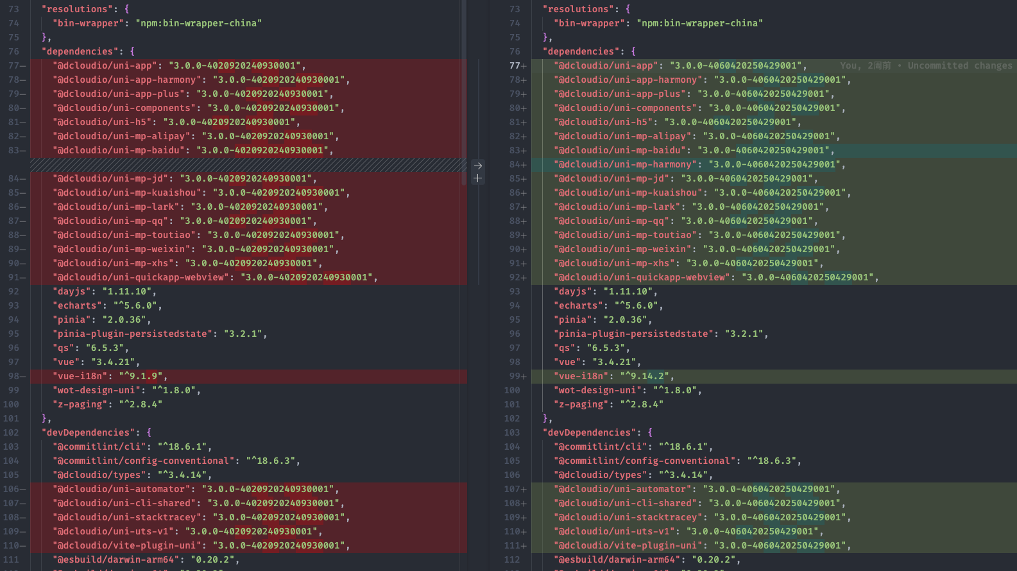Click added uni-mp-baidu line in modified pane

774,150
